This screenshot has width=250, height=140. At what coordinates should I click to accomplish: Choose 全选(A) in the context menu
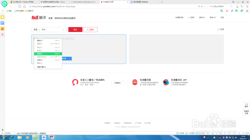[x=48, y=60]
